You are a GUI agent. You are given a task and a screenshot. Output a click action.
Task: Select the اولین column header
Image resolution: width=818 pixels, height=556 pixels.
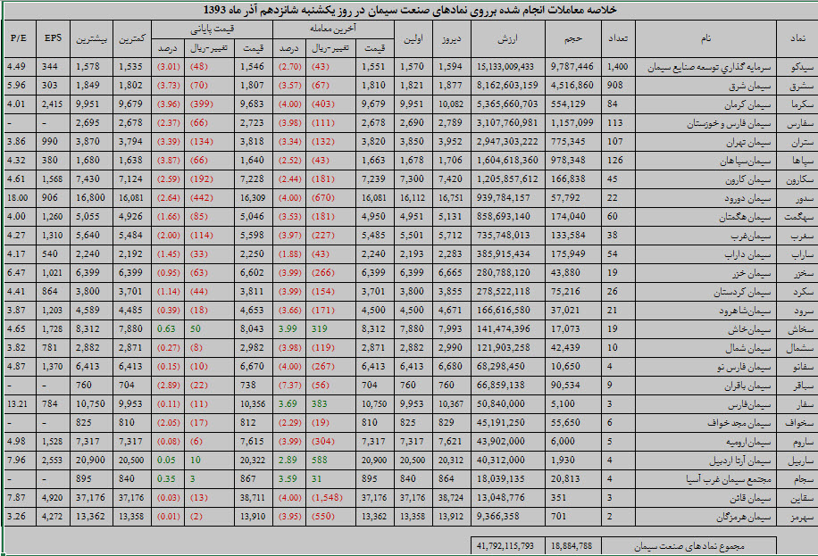(x=413, y=38)
